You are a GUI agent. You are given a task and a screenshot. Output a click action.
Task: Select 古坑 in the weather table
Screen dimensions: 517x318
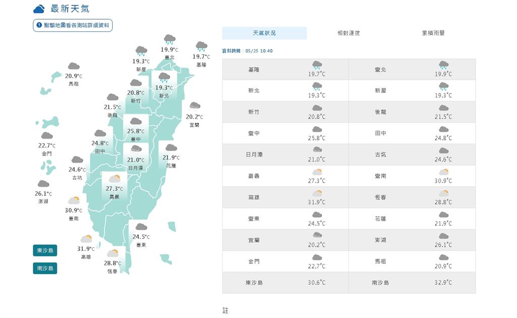pos(380,154)
